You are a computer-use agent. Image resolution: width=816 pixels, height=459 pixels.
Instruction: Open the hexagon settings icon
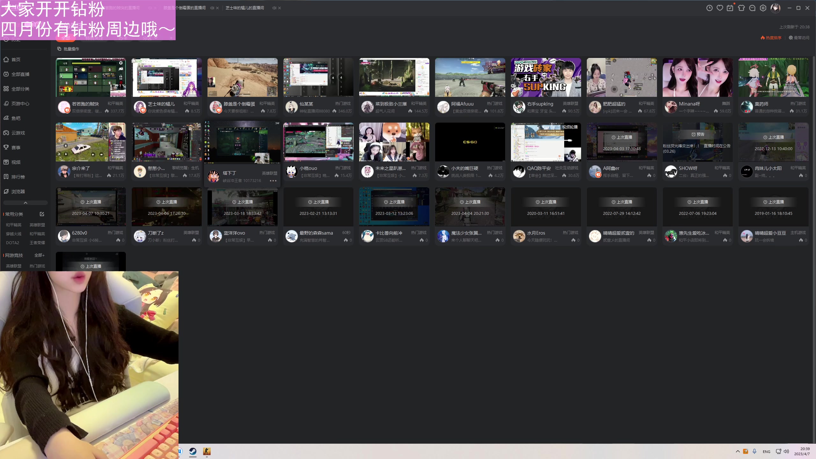pyautogui.click(x=763, y=8)
